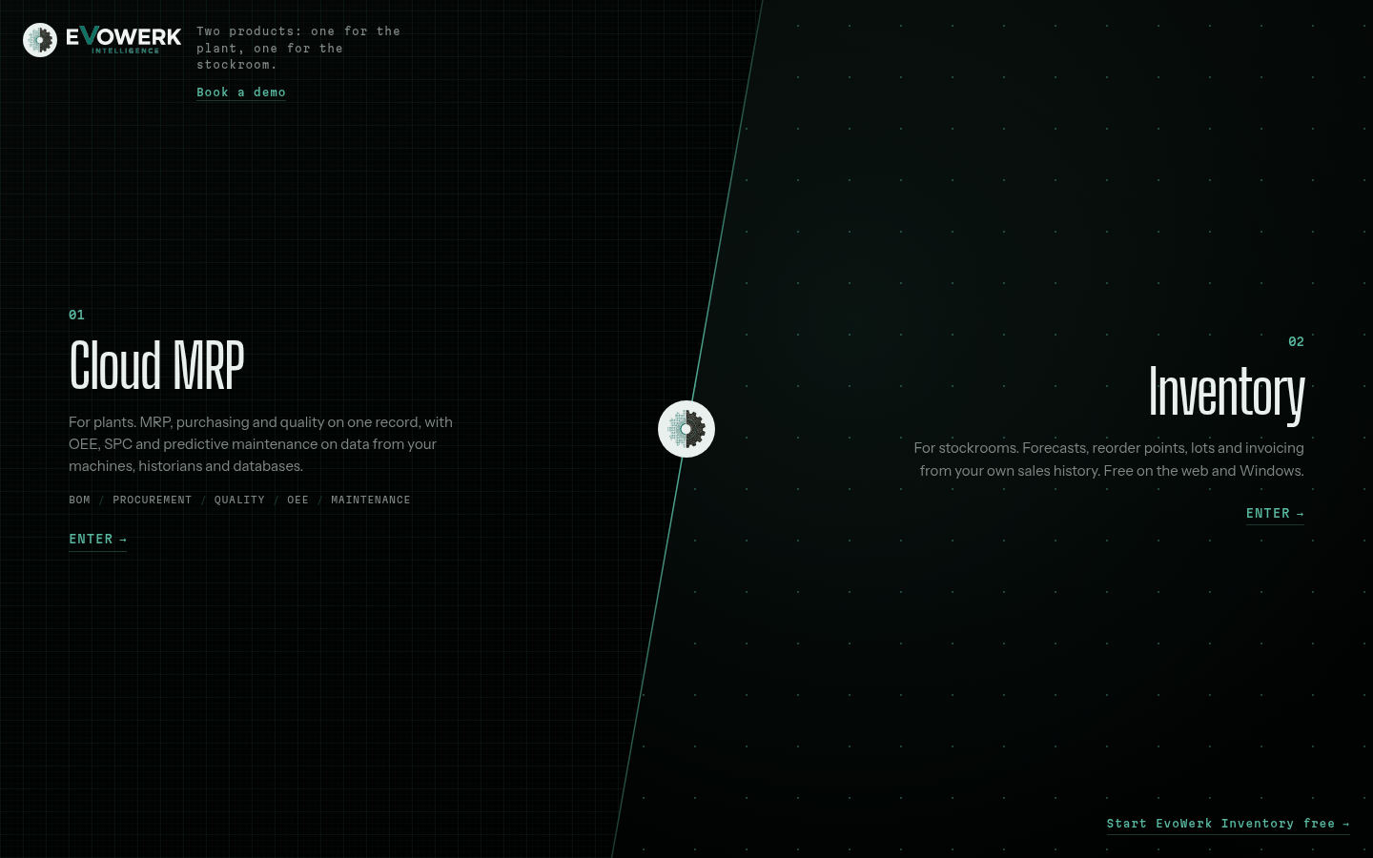This screenshot has height=858, width=1373.
Task: Open the Book a demo link
Action: [241, 92]
